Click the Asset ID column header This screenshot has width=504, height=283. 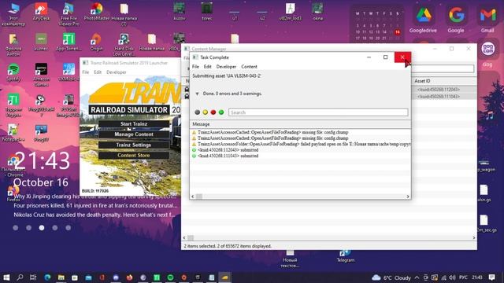(x=422, y=81)
